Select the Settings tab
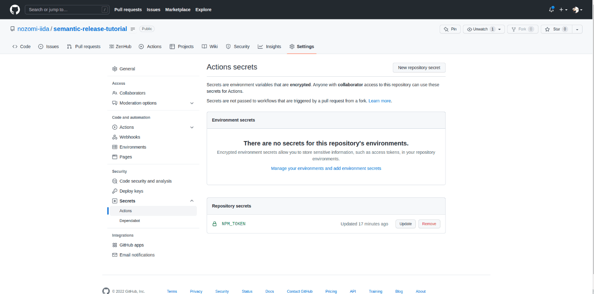The height and width of the screenshot is (294, 594). tap(302, 47)
